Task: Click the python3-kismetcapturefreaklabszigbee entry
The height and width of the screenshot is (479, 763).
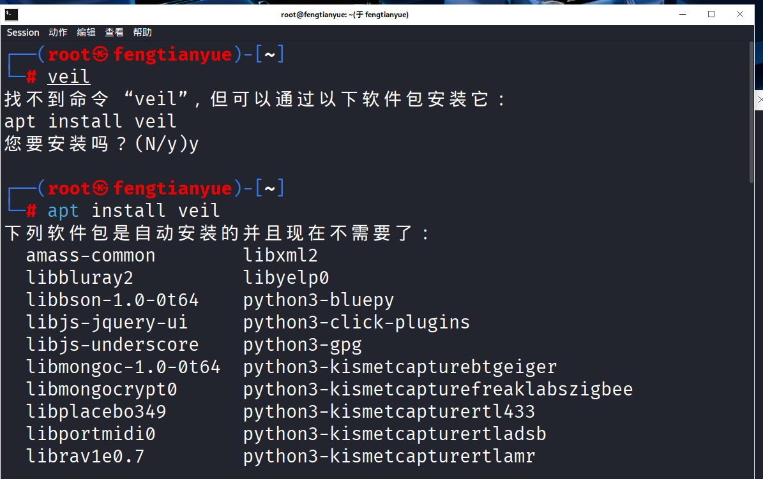Action: pos(437,390)
